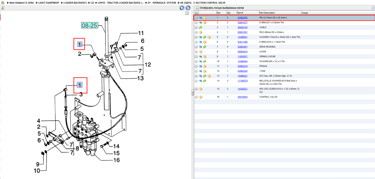The image size is (375, 179).
Task: Click box icon in YOKE row
Action: tap(205, 71)
